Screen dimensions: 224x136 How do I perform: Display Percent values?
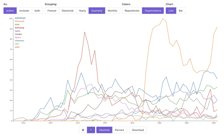pos(119,130)
